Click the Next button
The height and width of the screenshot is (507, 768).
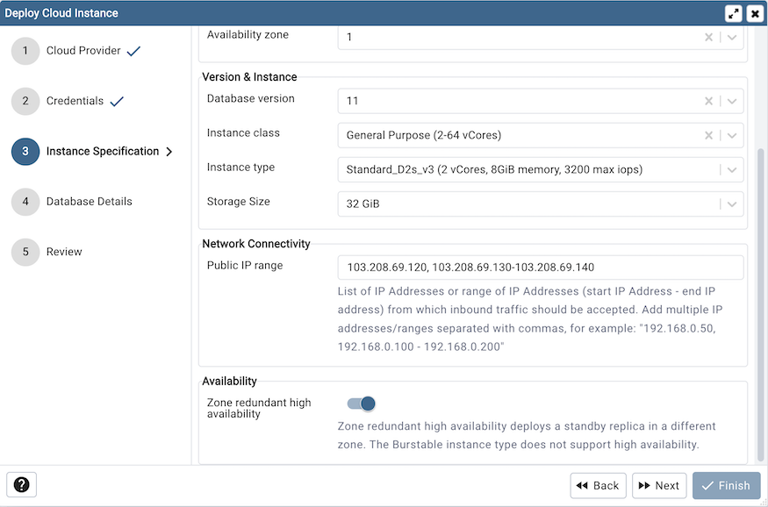tap(659, 485)
